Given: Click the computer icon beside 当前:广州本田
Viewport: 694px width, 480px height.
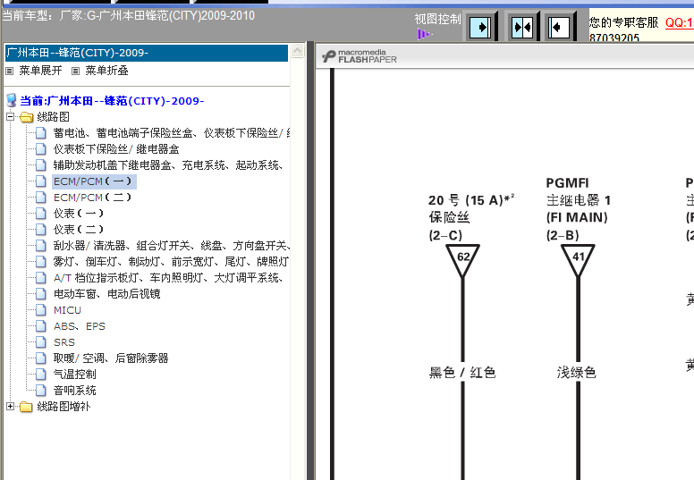Looking at the screenshot, I should [x=12, y=100].
